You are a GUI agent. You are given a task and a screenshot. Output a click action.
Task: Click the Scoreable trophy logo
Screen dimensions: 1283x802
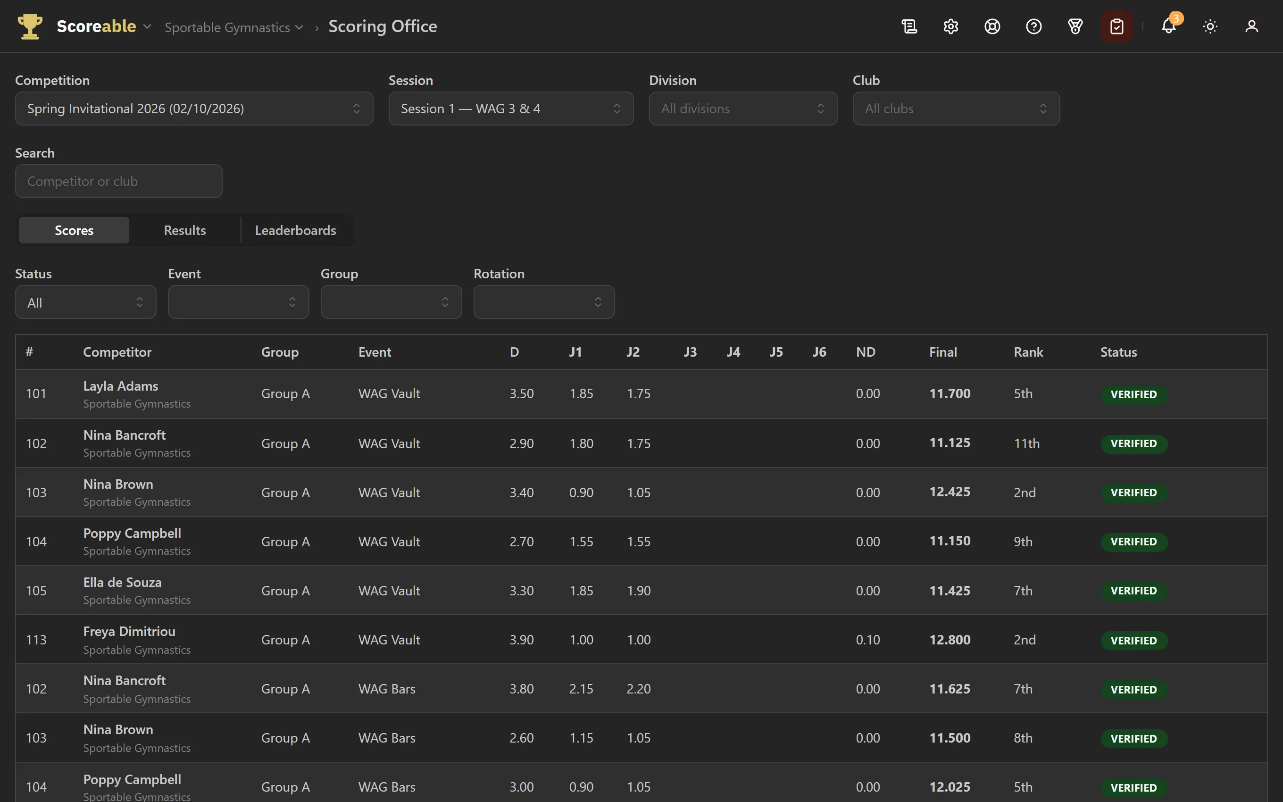click(30, 26)
